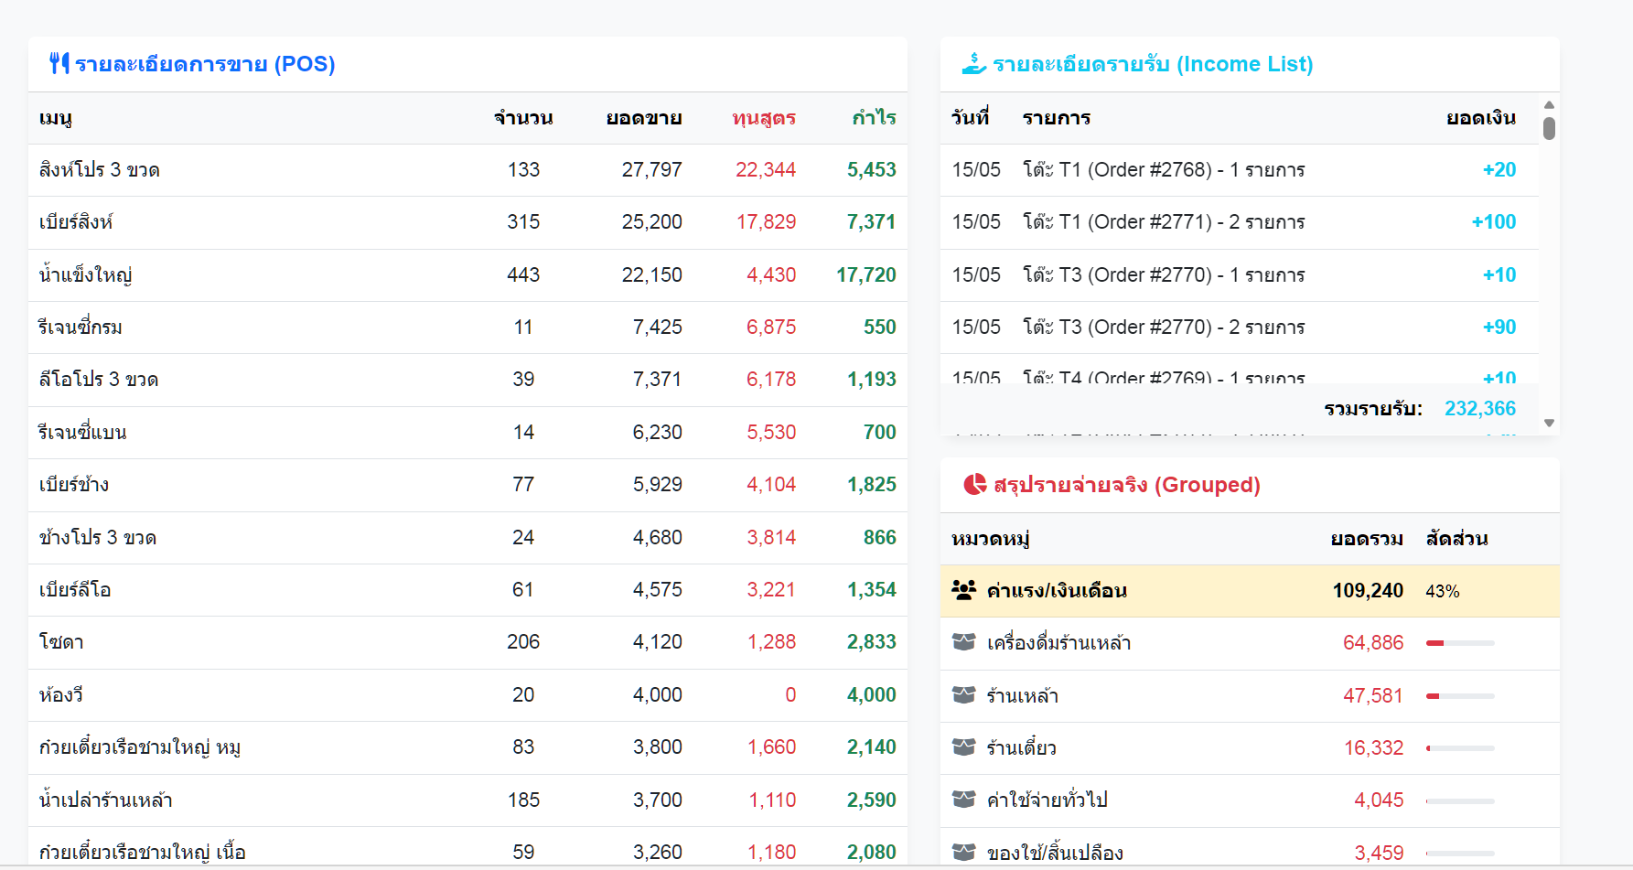This screenshot has width=1633, height=870.
Task: Click the pie chart icon beside Grouped title
Action: (975, 484)
